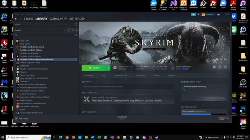
Task: Select The Elder Scrolls III: Morrowind
Action: (32, 47)
